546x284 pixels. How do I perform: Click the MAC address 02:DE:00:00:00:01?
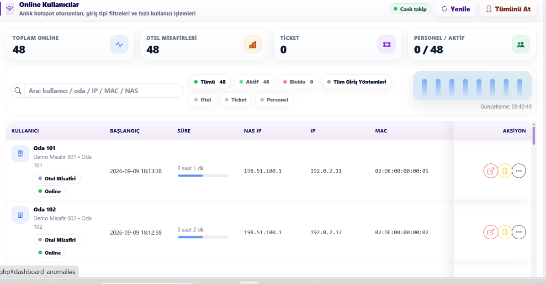[x=402, y=171]
